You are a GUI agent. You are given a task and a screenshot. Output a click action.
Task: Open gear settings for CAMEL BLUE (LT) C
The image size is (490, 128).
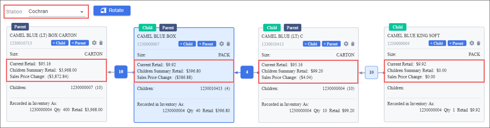tap(346, 44)
